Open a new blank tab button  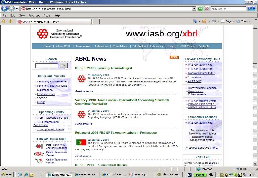96,22
